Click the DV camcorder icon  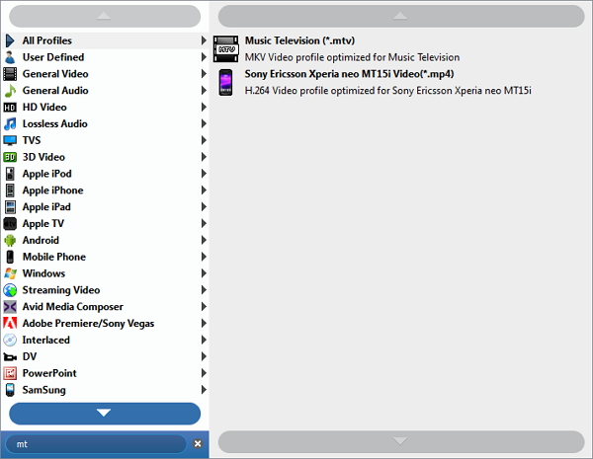point(10,357)
